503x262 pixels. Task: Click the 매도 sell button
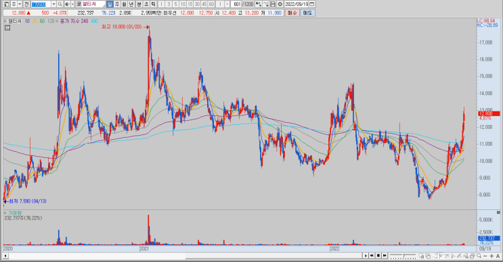[x=307, y=13]
